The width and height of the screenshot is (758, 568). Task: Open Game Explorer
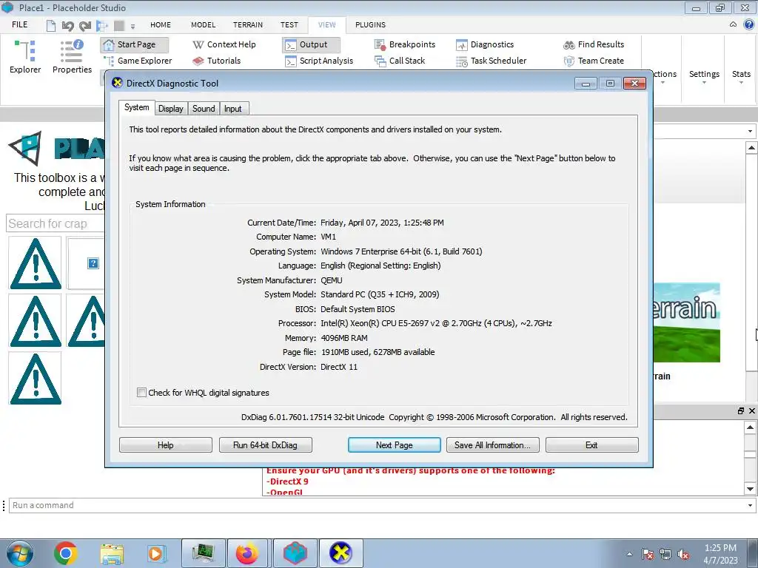coord(138,61)
